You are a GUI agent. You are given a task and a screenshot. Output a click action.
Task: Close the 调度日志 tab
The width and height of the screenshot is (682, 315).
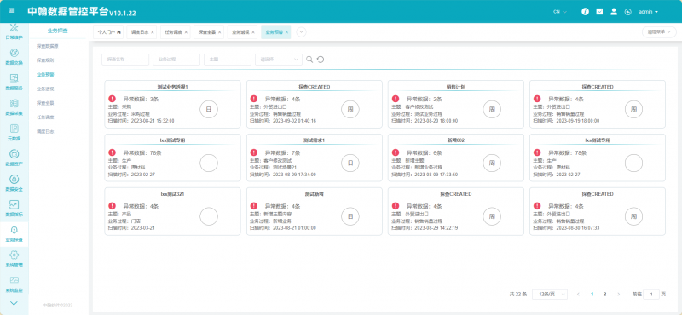click(153, 32)
